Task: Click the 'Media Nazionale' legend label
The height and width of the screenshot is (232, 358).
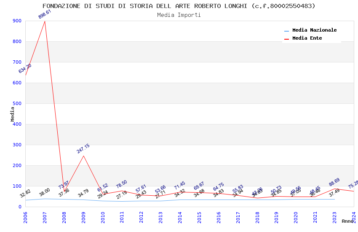Action: (x=314, y=30)
